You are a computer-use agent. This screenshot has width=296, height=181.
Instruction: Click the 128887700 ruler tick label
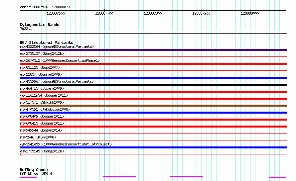104,13
